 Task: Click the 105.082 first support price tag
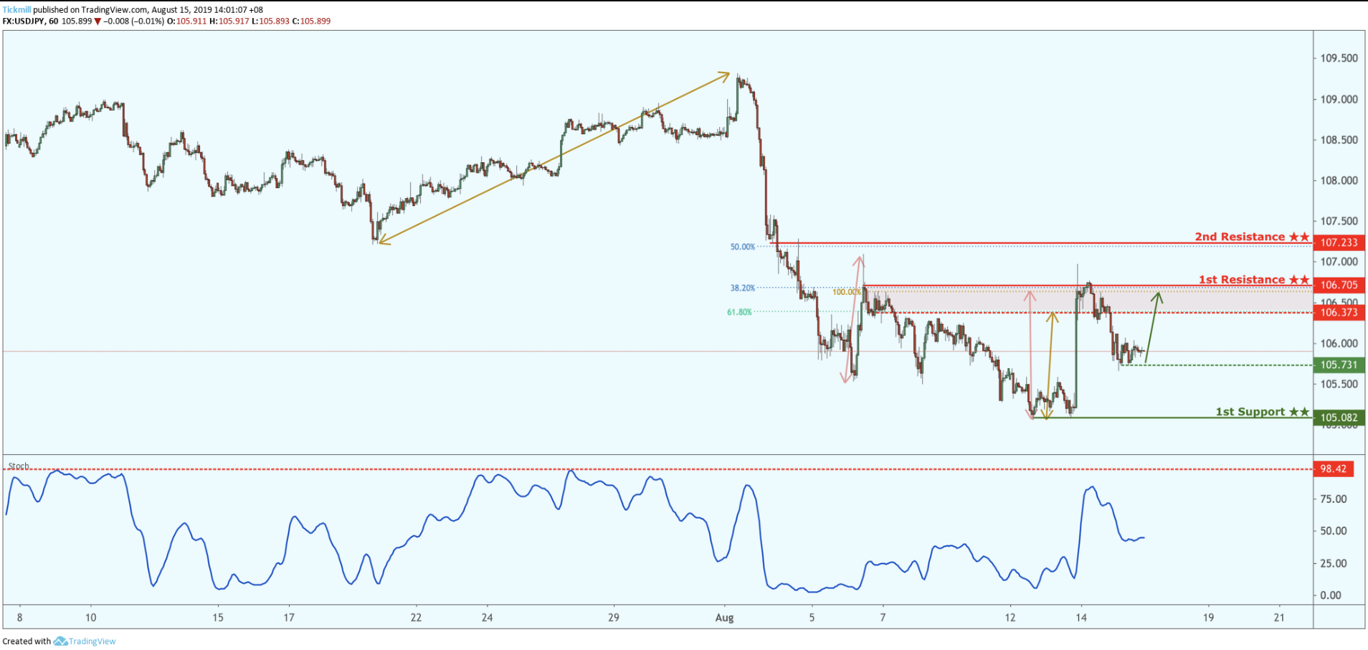[1339, 418]
